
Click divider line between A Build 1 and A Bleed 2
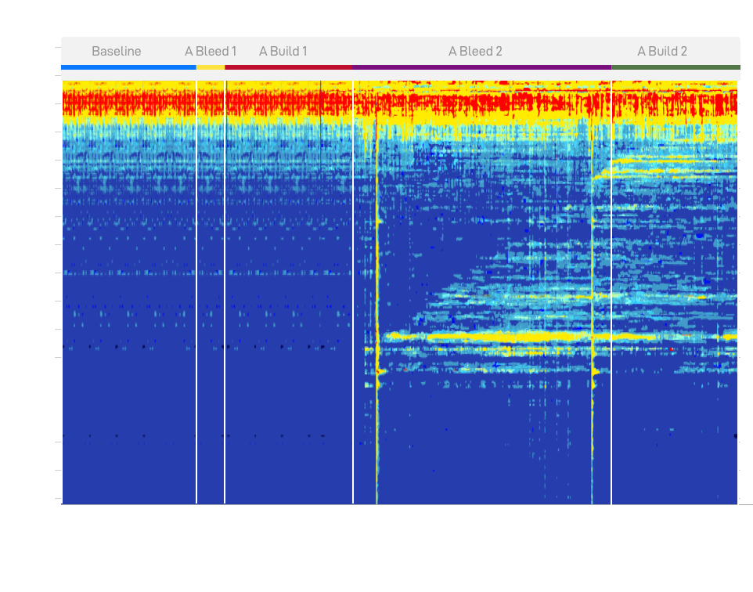[x=353, y=313]
